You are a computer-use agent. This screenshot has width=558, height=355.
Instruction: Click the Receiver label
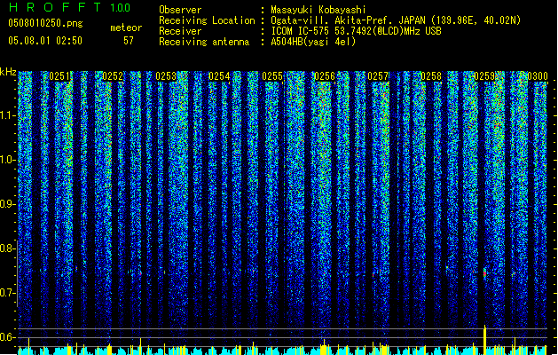[180, 31]
